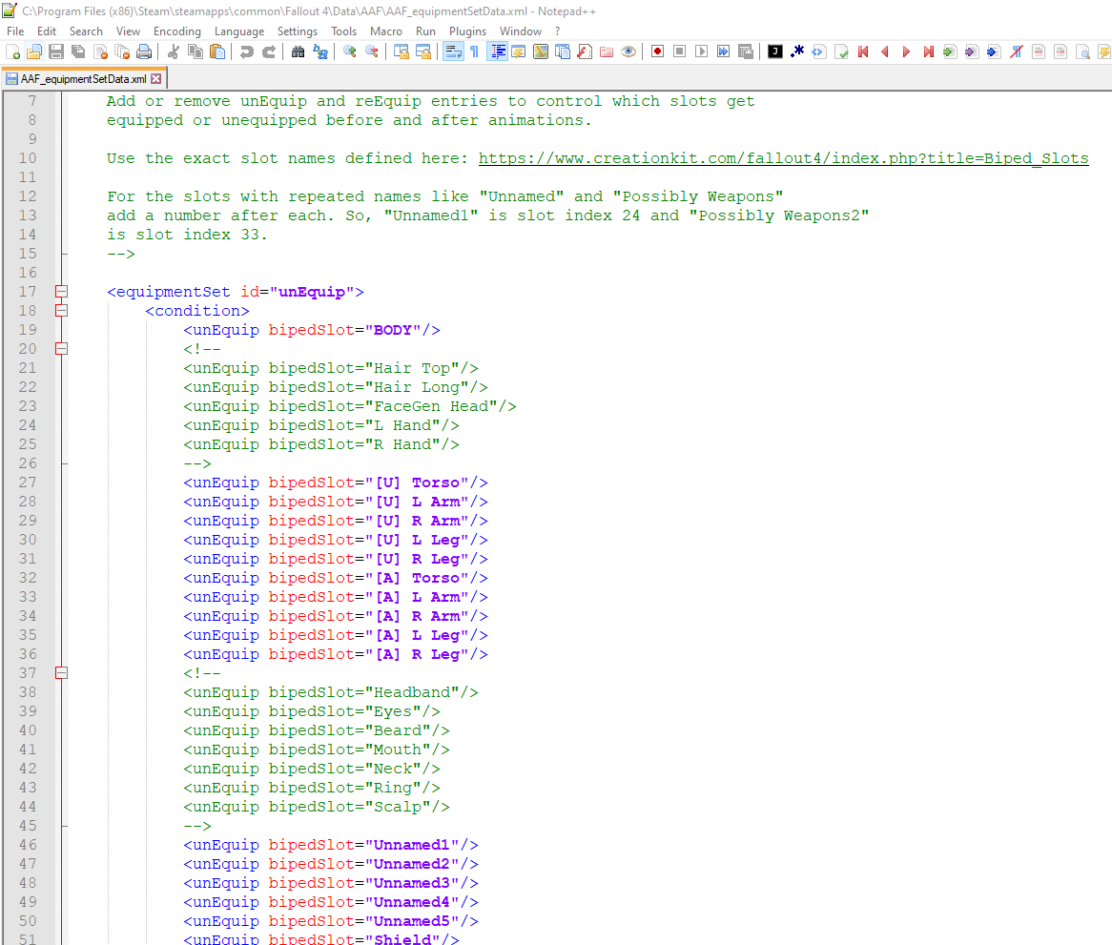Open the Language menu
The height and width of the screenshot is (945, 1112).
point(239,31)
